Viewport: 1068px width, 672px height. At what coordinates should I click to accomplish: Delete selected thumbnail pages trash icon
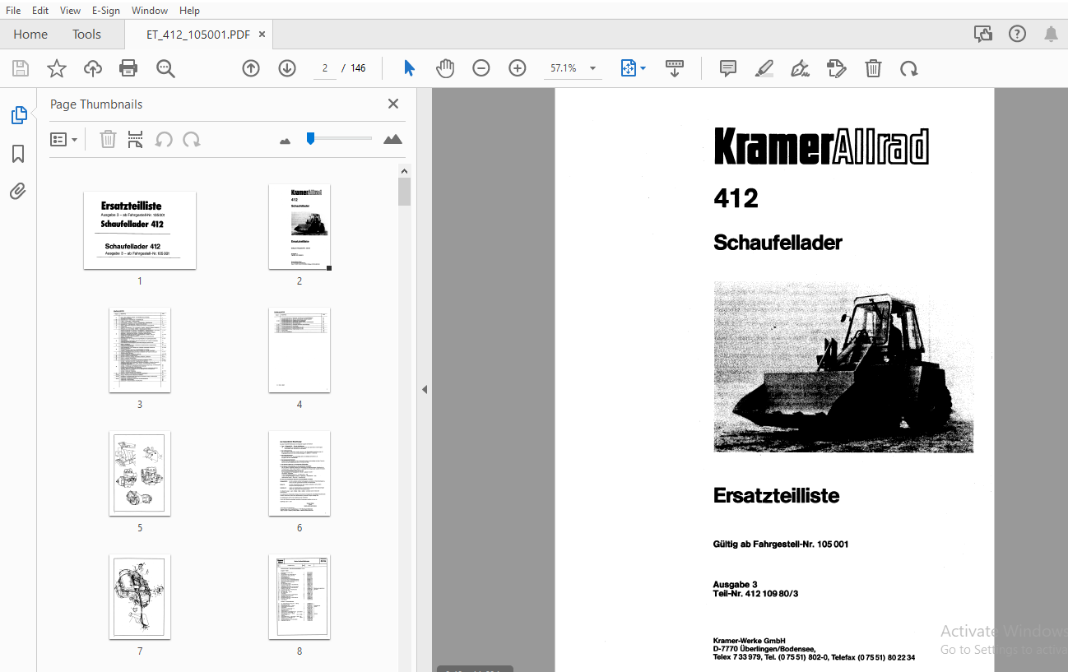(x=108, y=139)
